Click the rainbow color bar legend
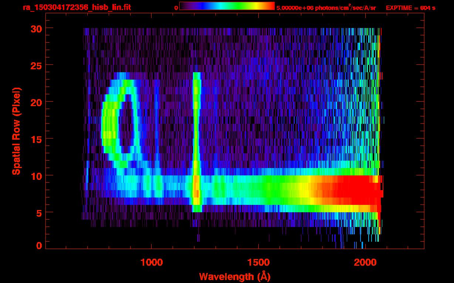 point(227,6)
